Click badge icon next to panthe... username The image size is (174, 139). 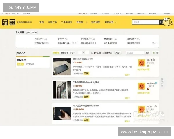pos(156,83)
